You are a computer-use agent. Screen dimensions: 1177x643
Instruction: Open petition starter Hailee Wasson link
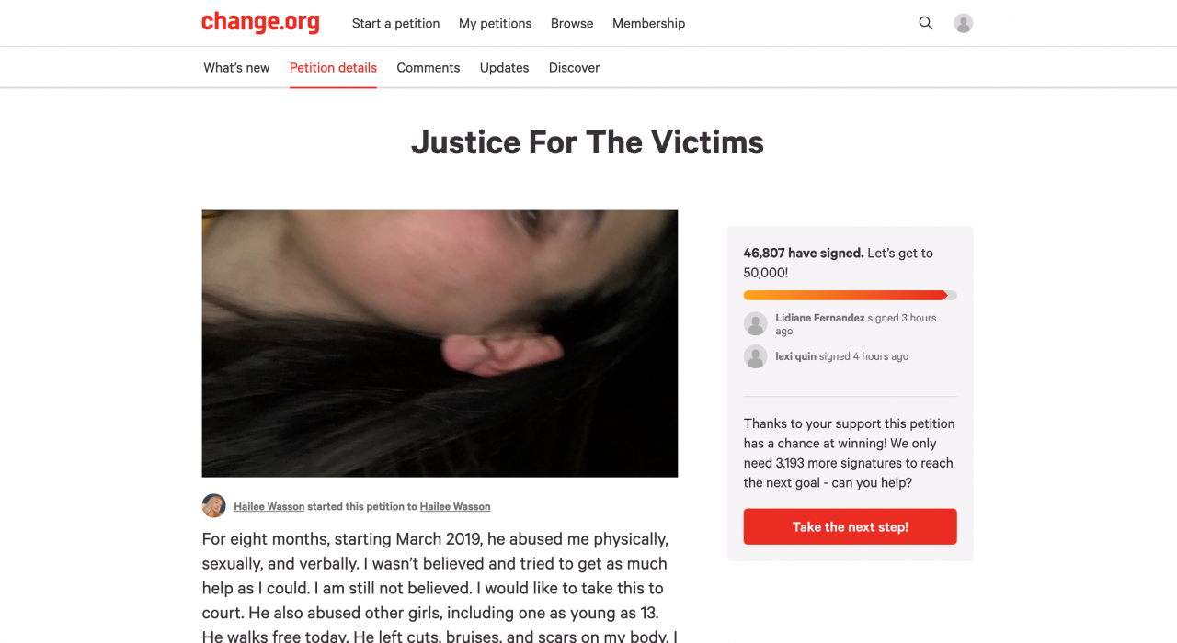coord(269,506)
